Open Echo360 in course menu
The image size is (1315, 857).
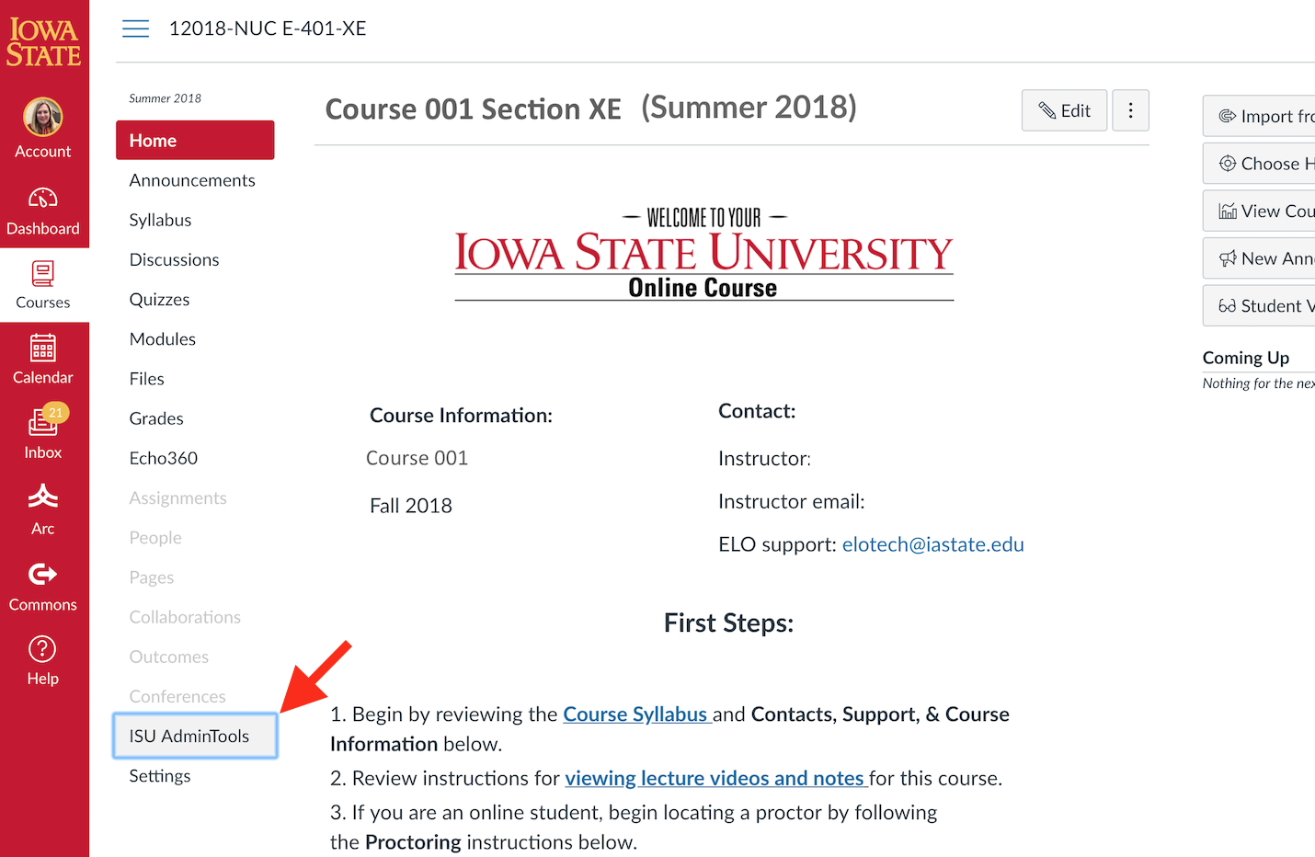[163, 458]
